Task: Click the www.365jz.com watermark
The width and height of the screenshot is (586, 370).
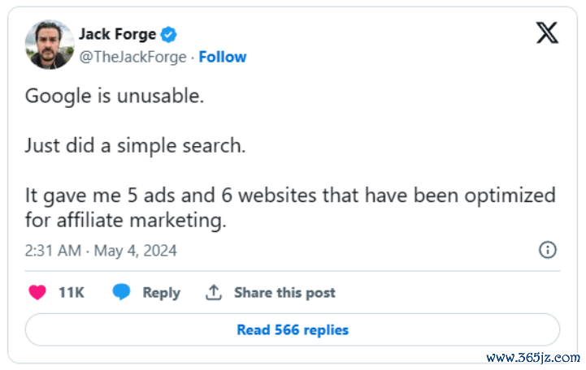Action: 532,358
